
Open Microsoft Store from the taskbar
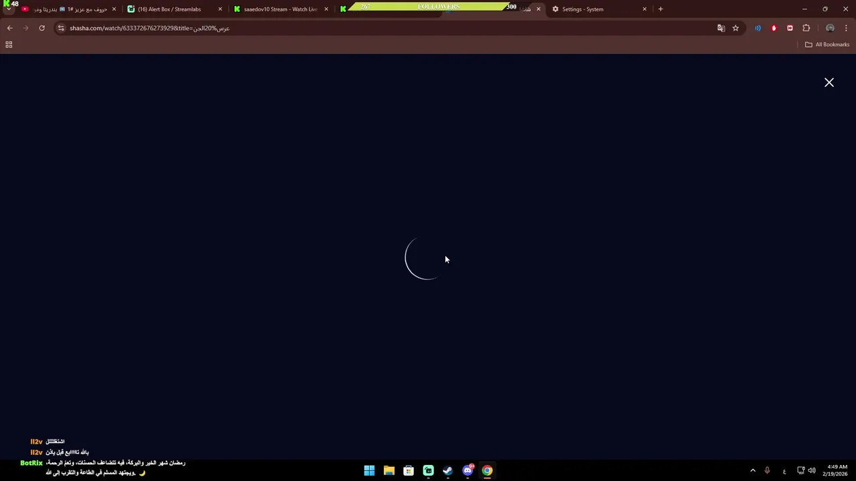coord(409,470)
